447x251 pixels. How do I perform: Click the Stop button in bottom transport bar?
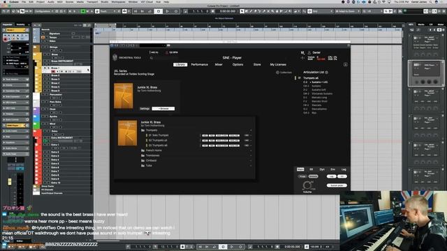pos(223,247)
